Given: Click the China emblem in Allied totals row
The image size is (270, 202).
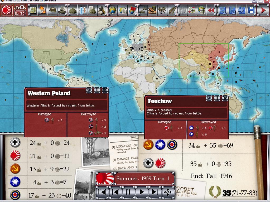Looking at the screenshot, I should (x=160, y=145).
